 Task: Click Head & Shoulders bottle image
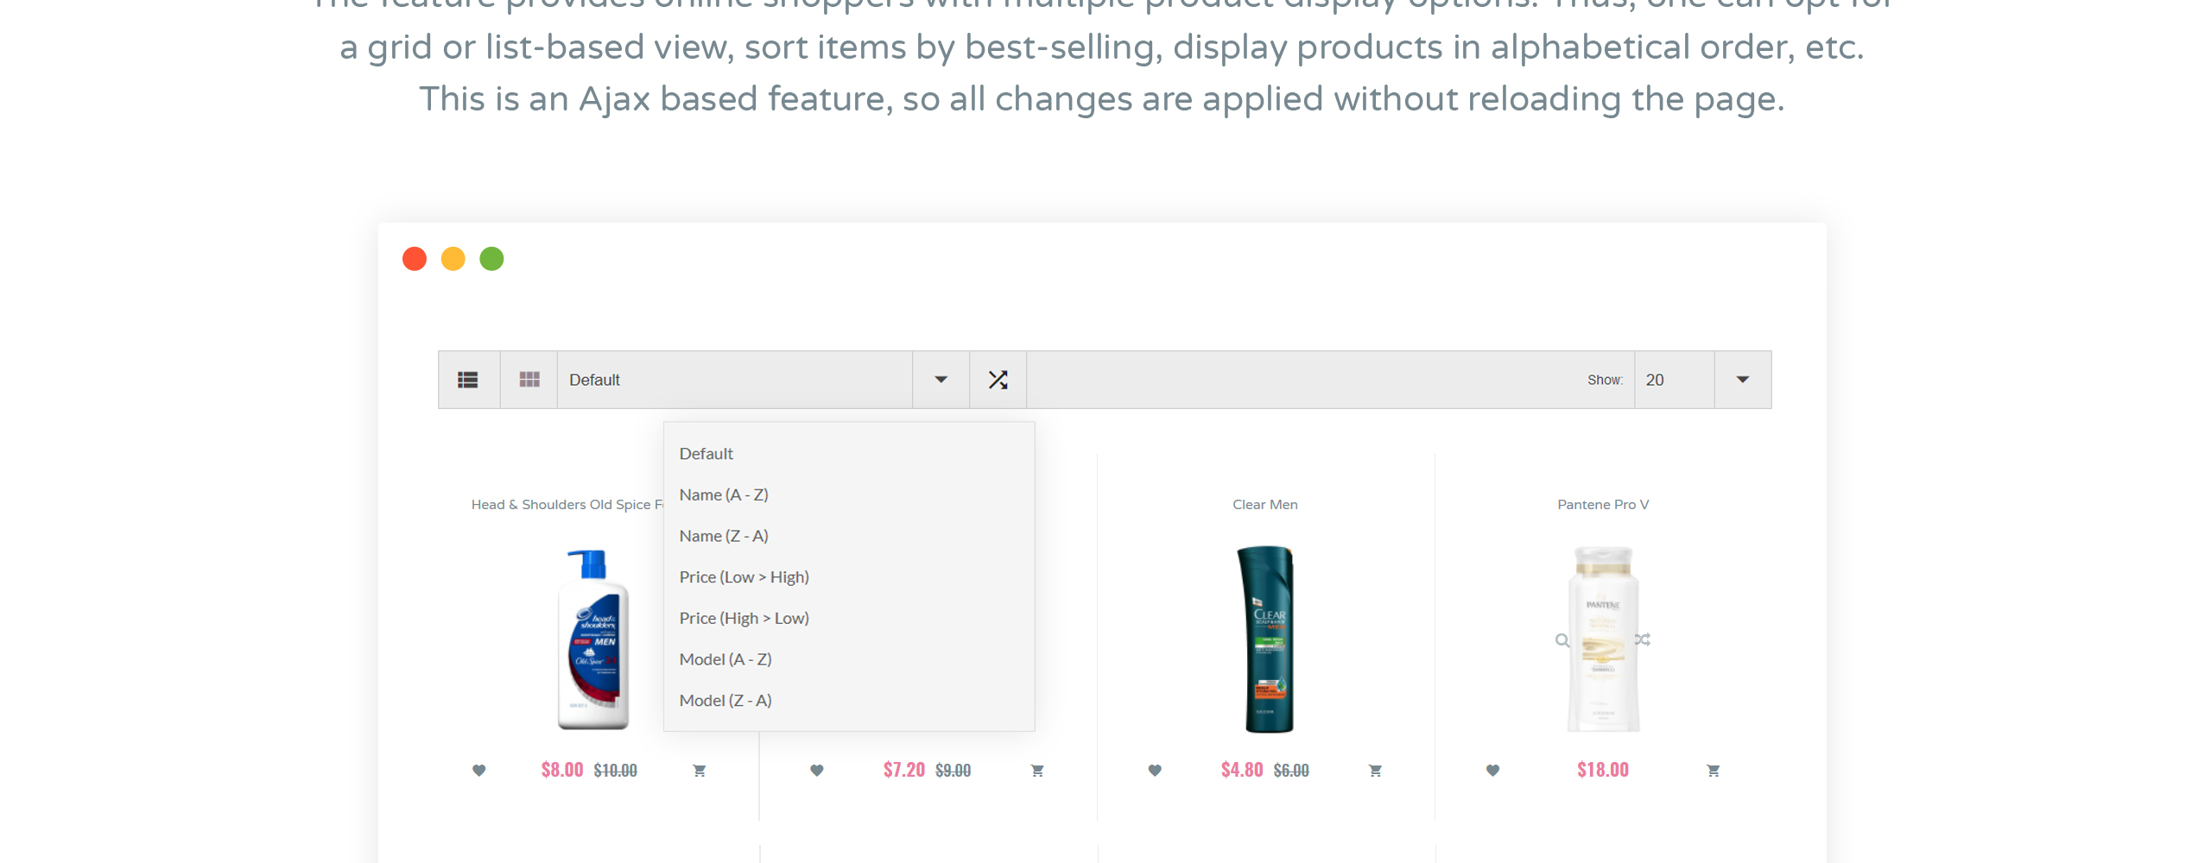pyautogui.click(x=593, y=639)
